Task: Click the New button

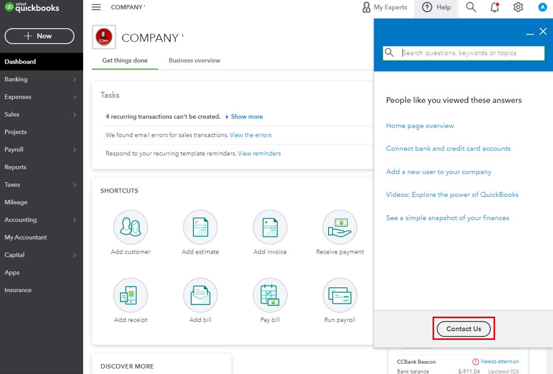Action: pyautogui.click(x=39, y=36)
